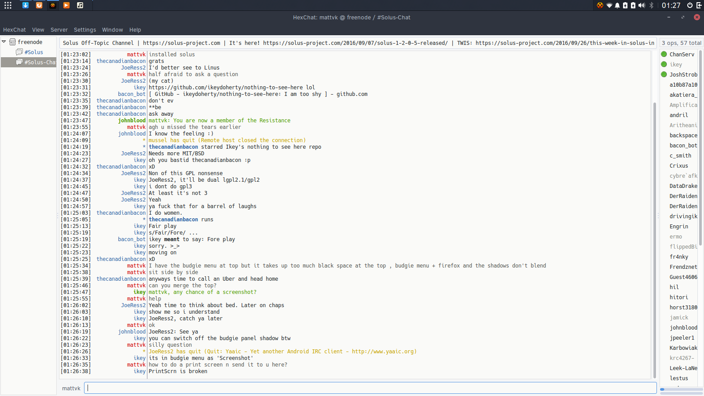Select user fr4nky in user list
The image size is (704, 396).
(x=679, y=257)
